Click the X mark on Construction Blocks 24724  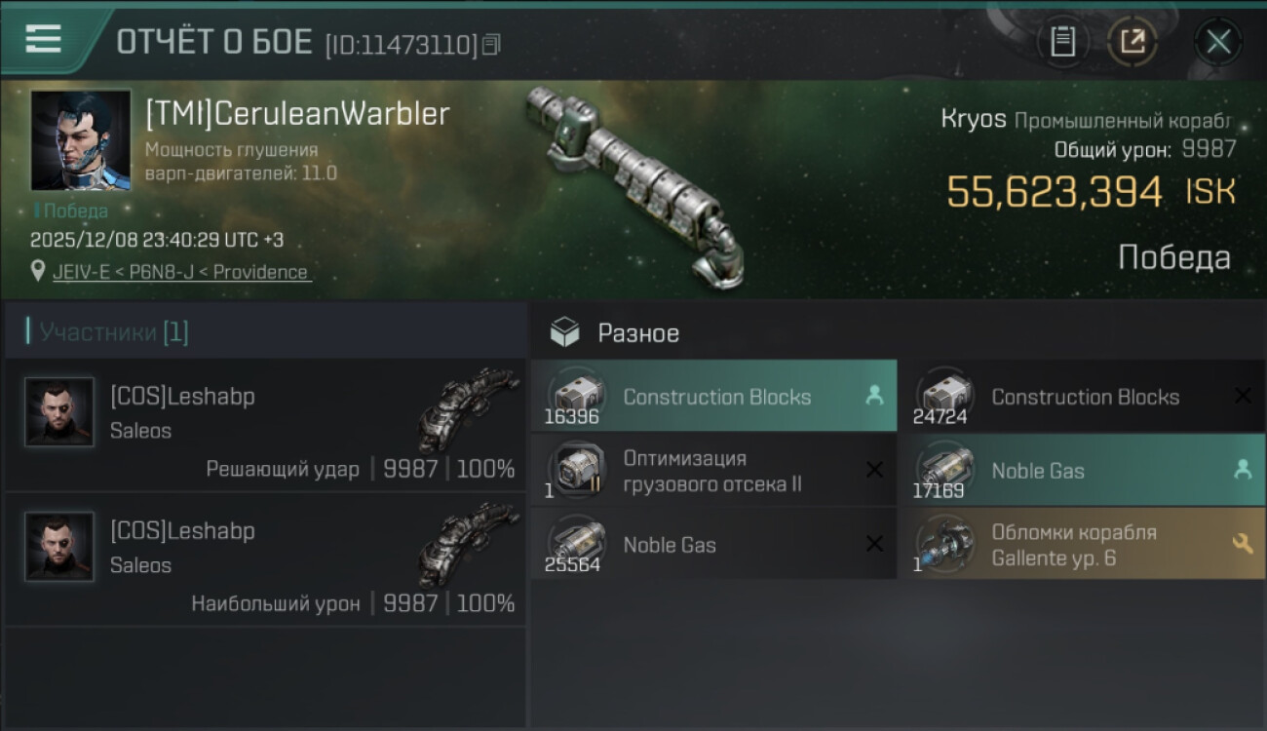tap(1243, 396)
